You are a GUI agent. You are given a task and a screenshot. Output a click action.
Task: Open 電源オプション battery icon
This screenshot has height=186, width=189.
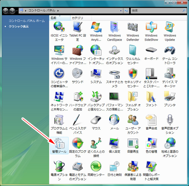tap(59, 166)
